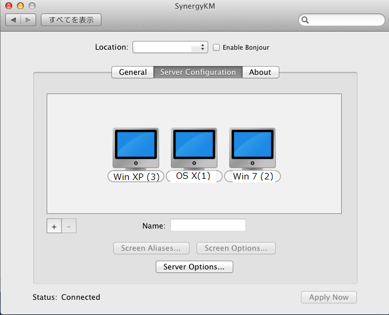
Task: Click the Server Options button
Action: click(x=194, y=266)
